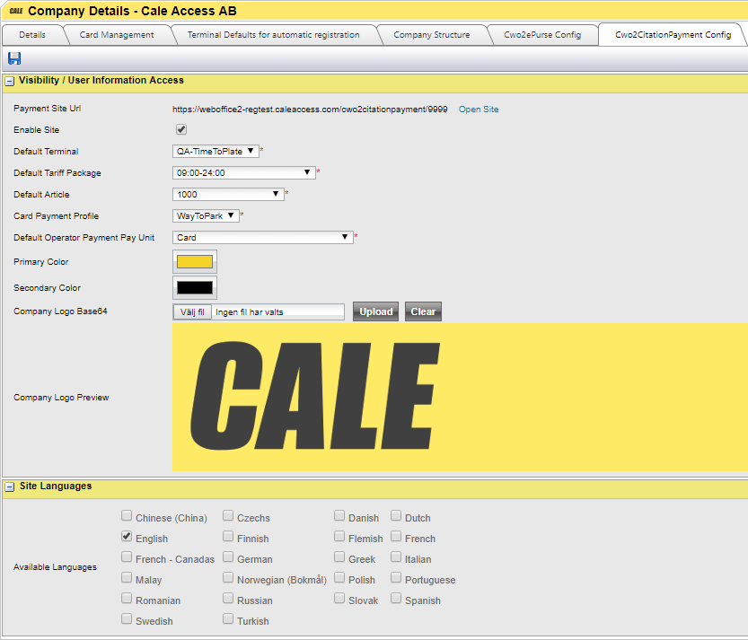Image resolution: width=748 pixels, height=640 pixels.
Task: Open the Card Payment Profile dropdown
Action: (206, 215)
